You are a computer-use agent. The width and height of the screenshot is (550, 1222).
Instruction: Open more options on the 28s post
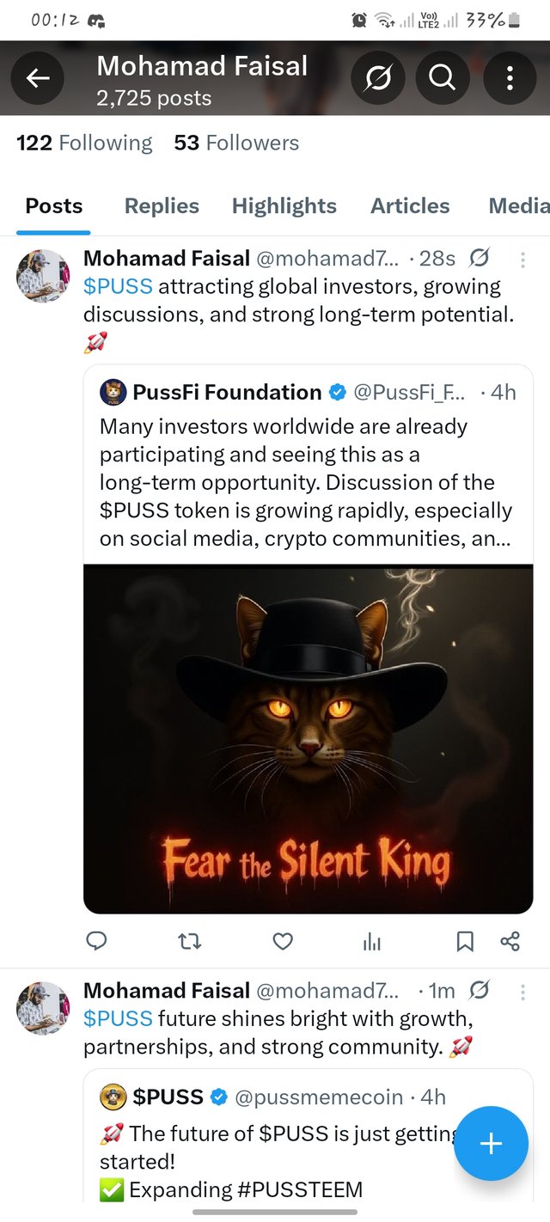click(x=522, y=259)
